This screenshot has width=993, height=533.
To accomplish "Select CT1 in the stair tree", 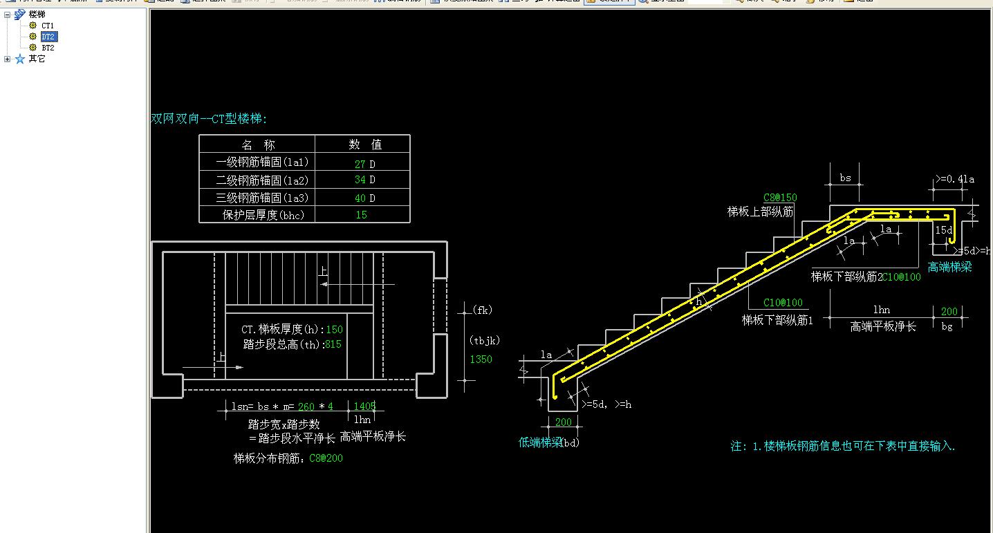I will [x=48, y=26].
